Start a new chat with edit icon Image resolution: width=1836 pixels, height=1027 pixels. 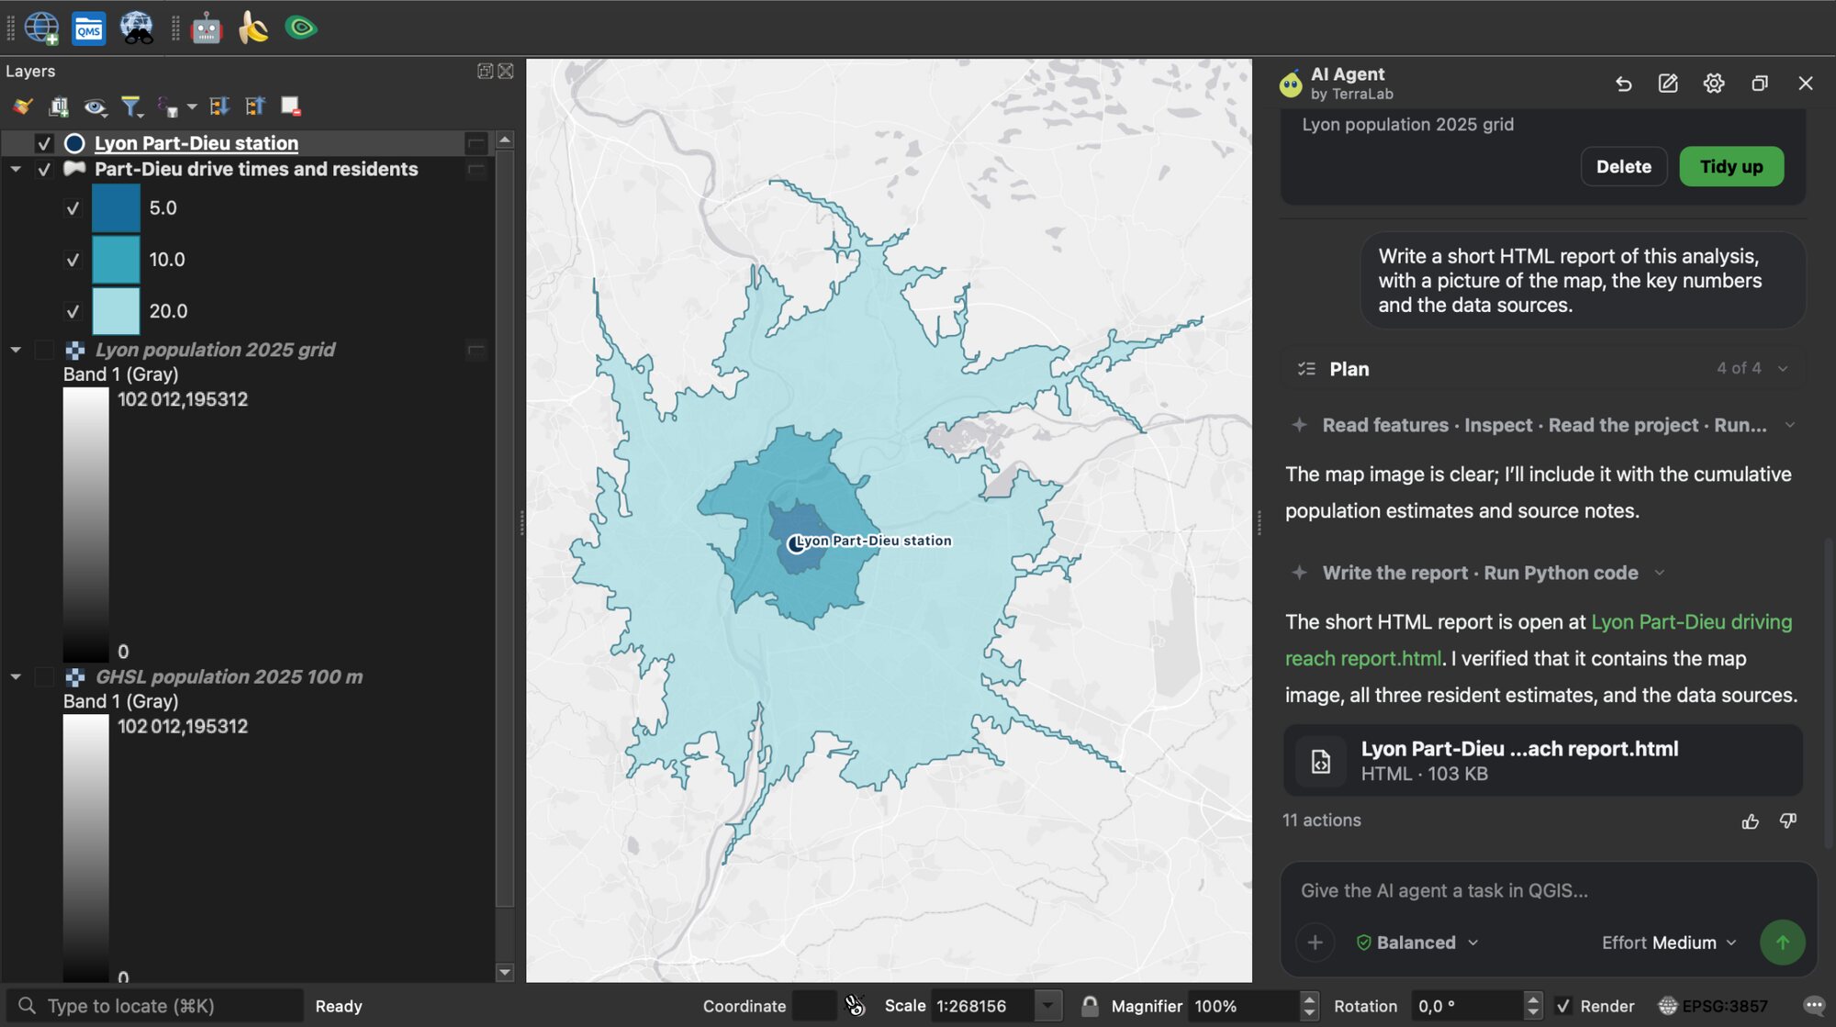pyautogui.click(x=1668, y=84)
